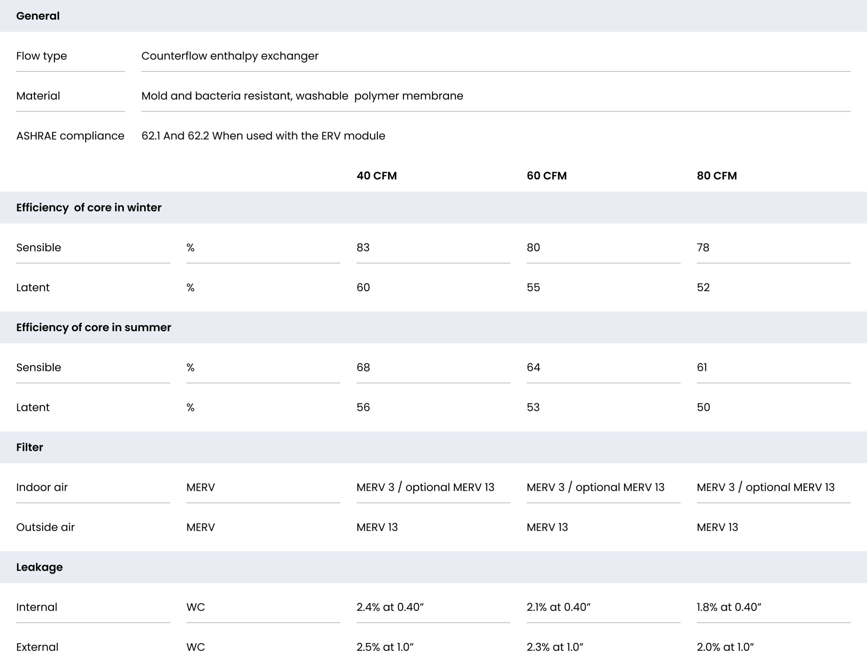Click the summer 'Sensible' row label
Viewport: 867px width, 663px height.
click(39, 367)
